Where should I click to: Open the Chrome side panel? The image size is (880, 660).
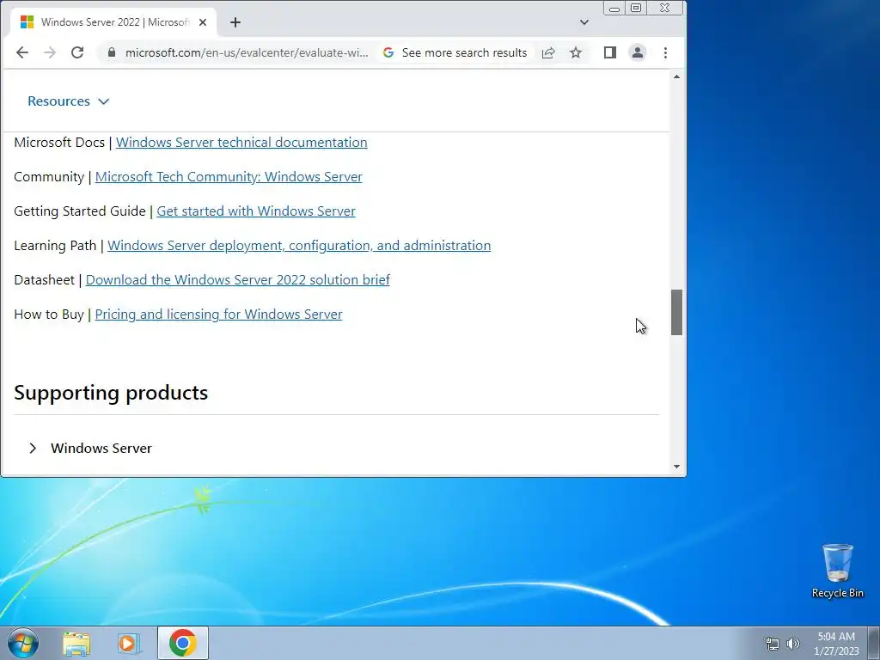pyautogui.click(x=610, y=52)
